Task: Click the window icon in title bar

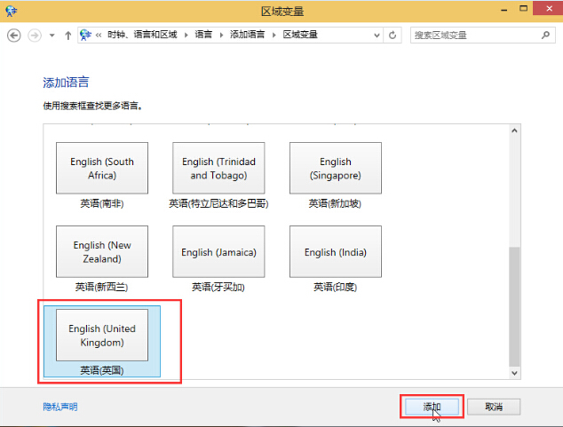Action: (x=11, y=11)
